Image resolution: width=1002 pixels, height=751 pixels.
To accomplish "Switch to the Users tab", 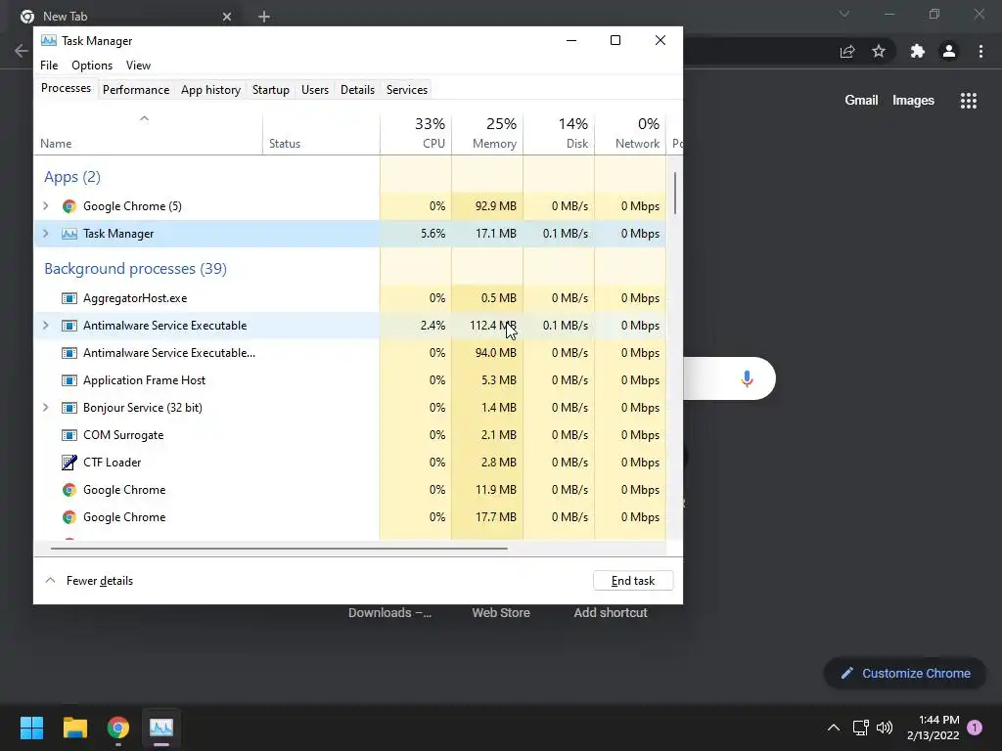I will tap(315, 90).
